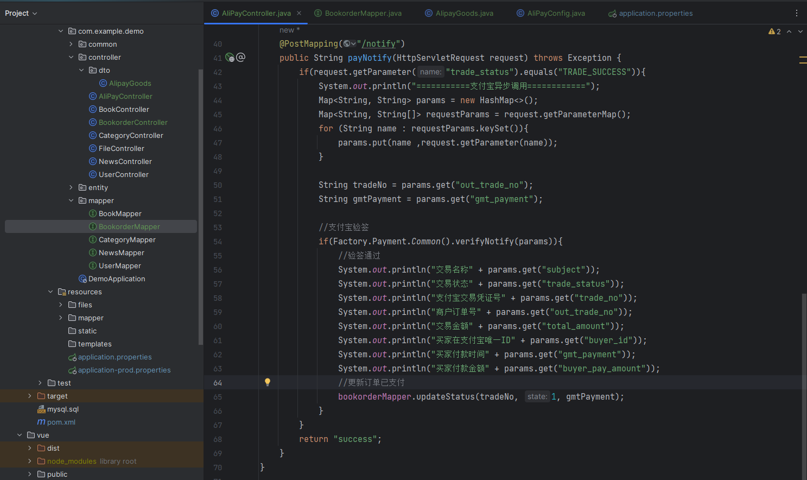Click the payNotify method name
Screen dimensions: 807x480
click(370, 58)
